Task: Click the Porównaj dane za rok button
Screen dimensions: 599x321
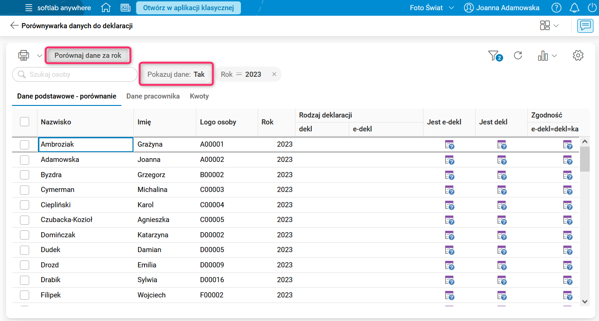Action: click(x=88, y=56)
